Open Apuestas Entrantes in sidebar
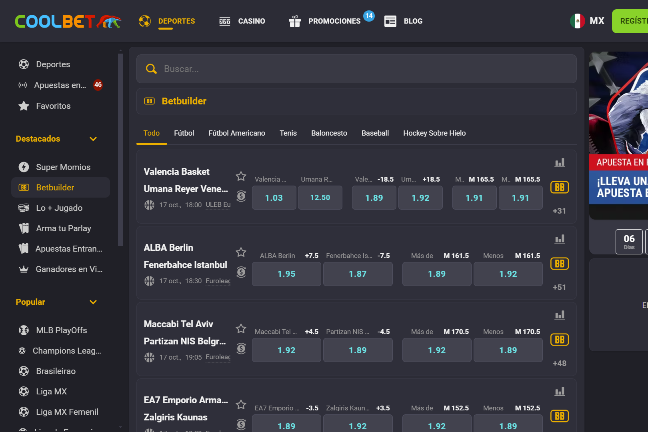This screenshot has width=648, height=432. pos(69,248)
